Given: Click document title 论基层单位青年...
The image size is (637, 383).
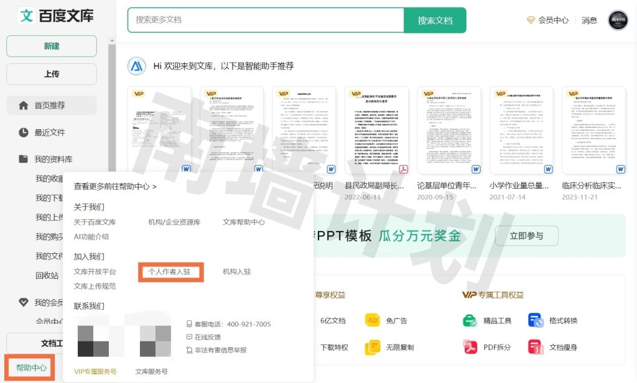Looking at the screenshot, I should point(447,186).
